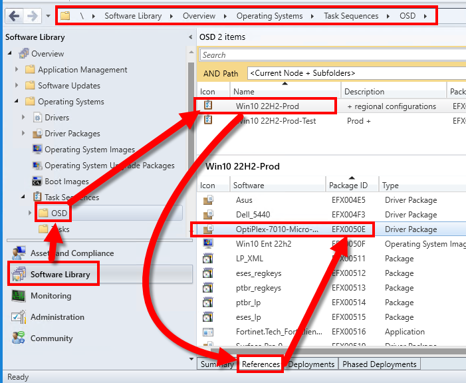
Task: Sort references by Software column
Action: click(278, 186)
